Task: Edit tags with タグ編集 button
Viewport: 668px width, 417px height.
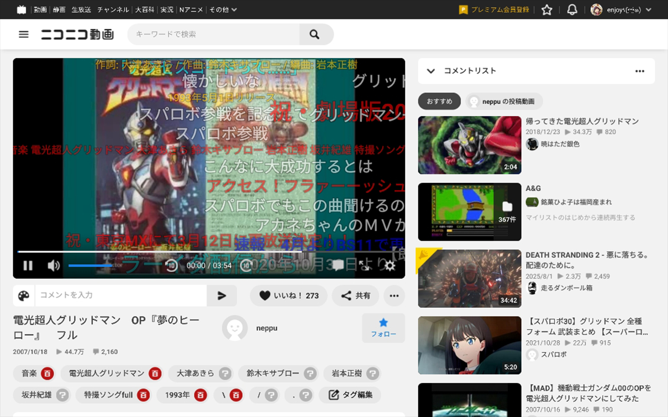Action: click(x=351, y=395)
